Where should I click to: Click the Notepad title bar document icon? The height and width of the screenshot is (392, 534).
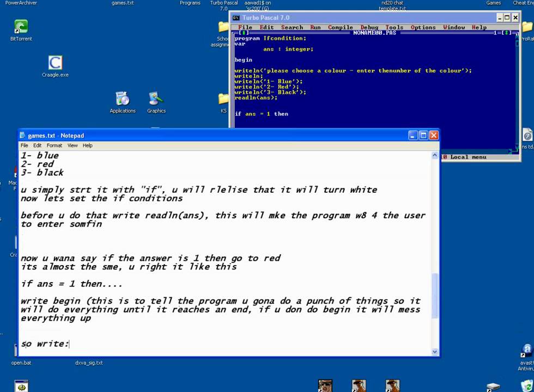(x=23, y=136)
